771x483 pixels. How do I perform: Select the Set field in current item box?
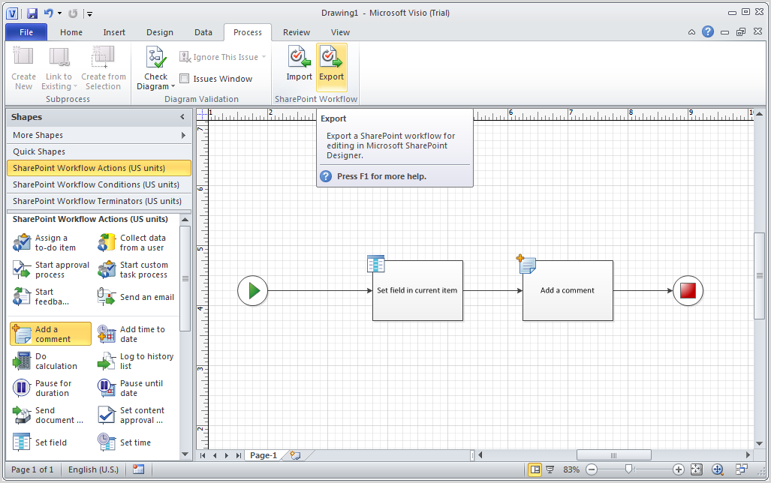(x=417, y=290)
